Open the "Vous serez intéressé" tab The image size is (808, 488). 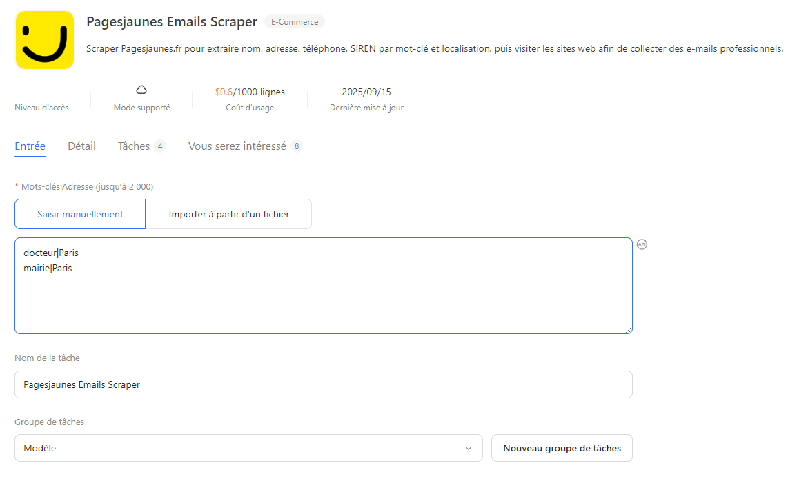(239, 146)
